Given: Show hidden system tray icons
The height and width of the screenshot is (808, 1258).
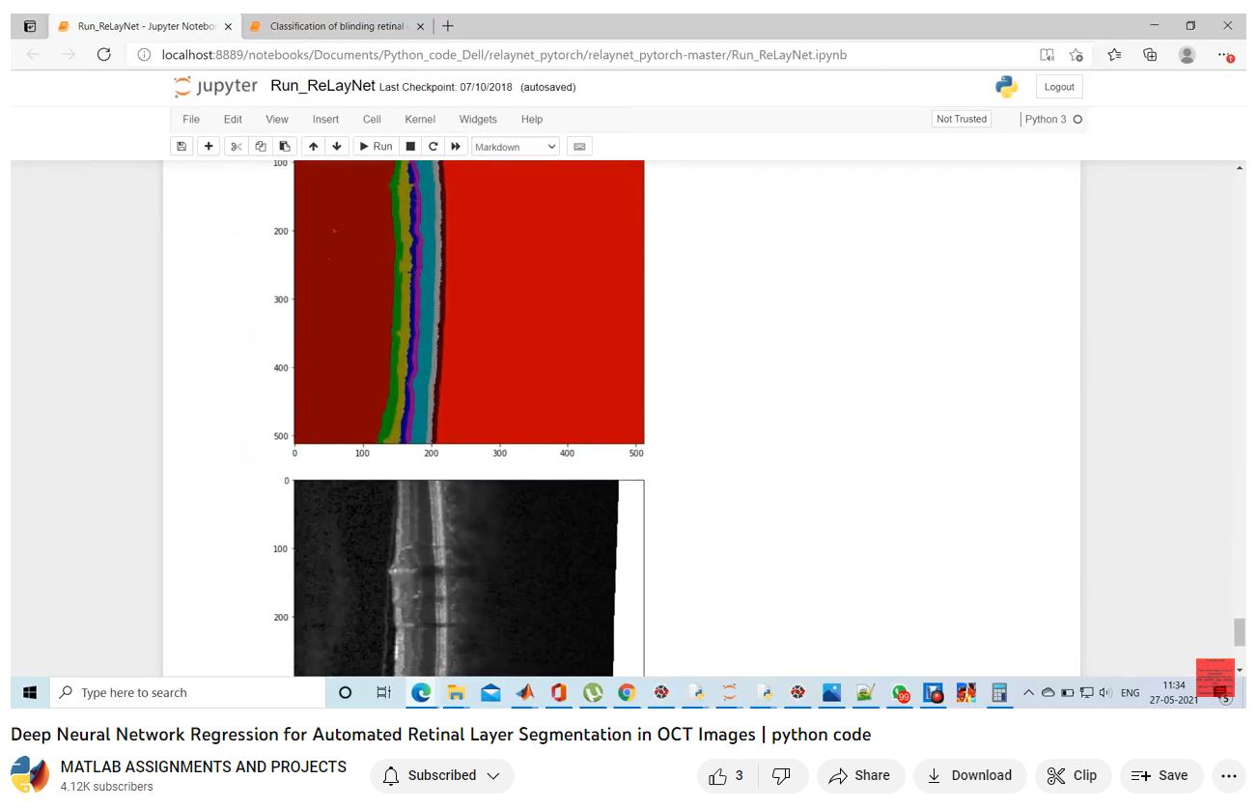Looking at the screenshot, I should 1028,692.
